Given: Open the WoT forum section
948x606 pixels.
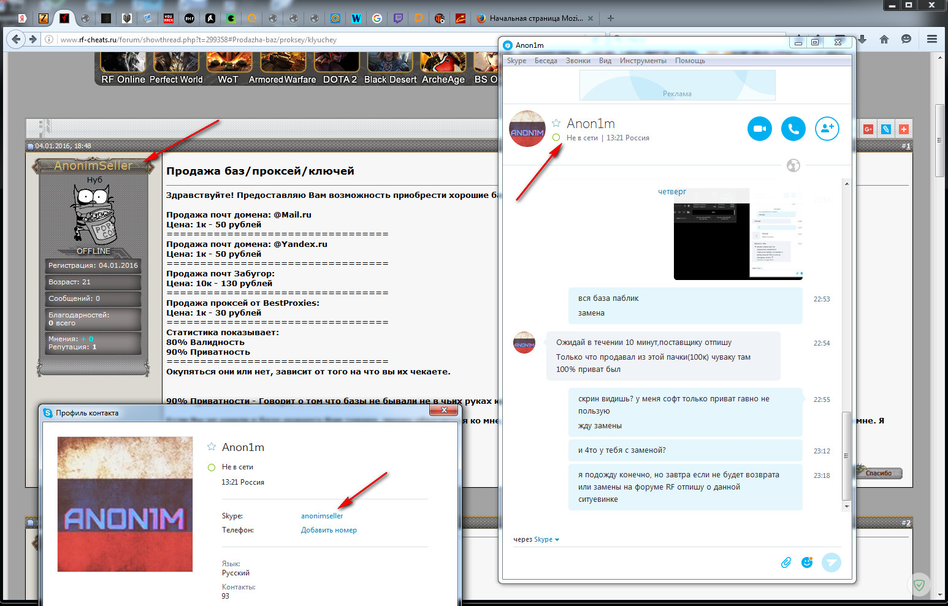Looking at the screenshot, I should (x=228, y=69).
